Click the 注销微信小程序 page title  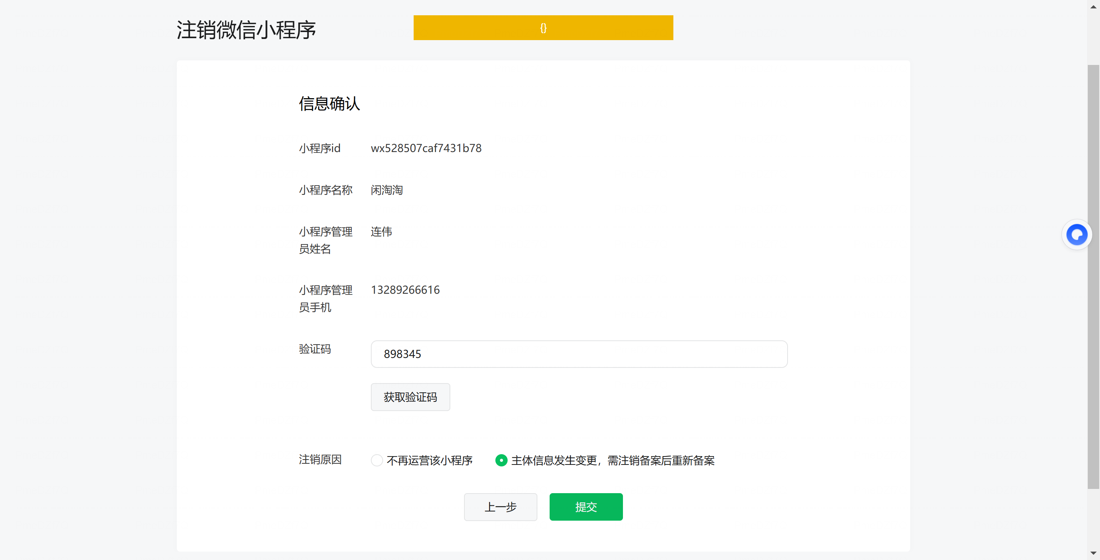pos(246,30)
